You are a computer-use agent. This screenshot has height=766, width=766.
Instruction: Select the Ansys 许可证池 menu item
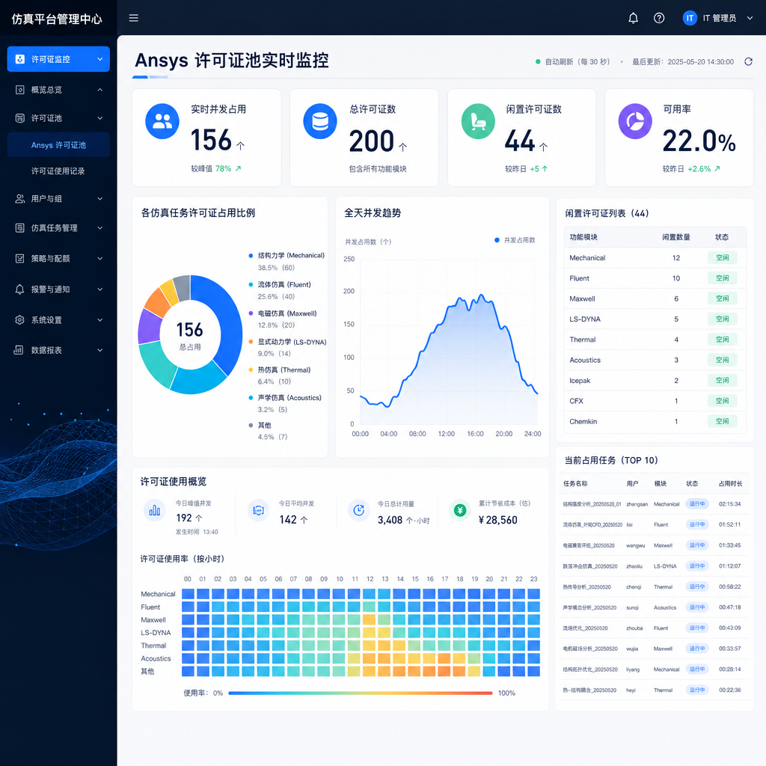tap(58, 144)
